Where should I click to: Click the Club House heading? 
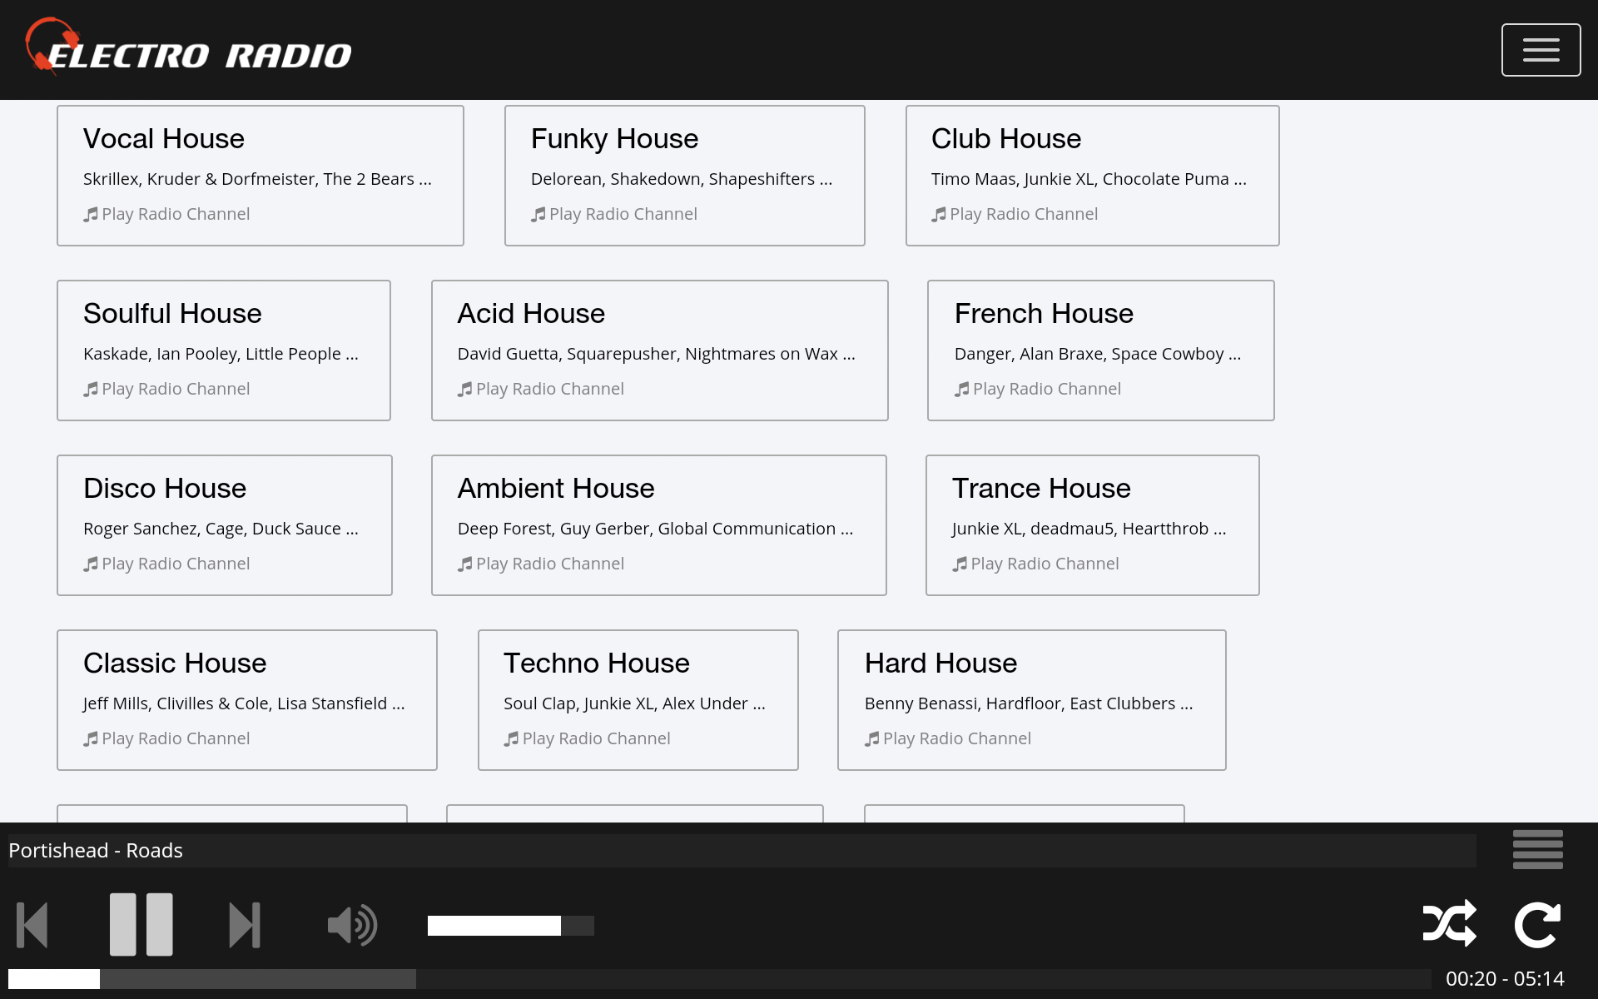1006,138
